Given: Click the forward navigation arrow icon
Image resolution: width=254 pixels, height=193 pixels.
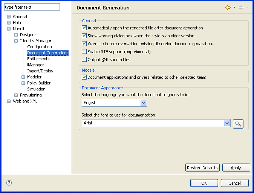Looking at the screenshot, I should click(x=241, y=8).
